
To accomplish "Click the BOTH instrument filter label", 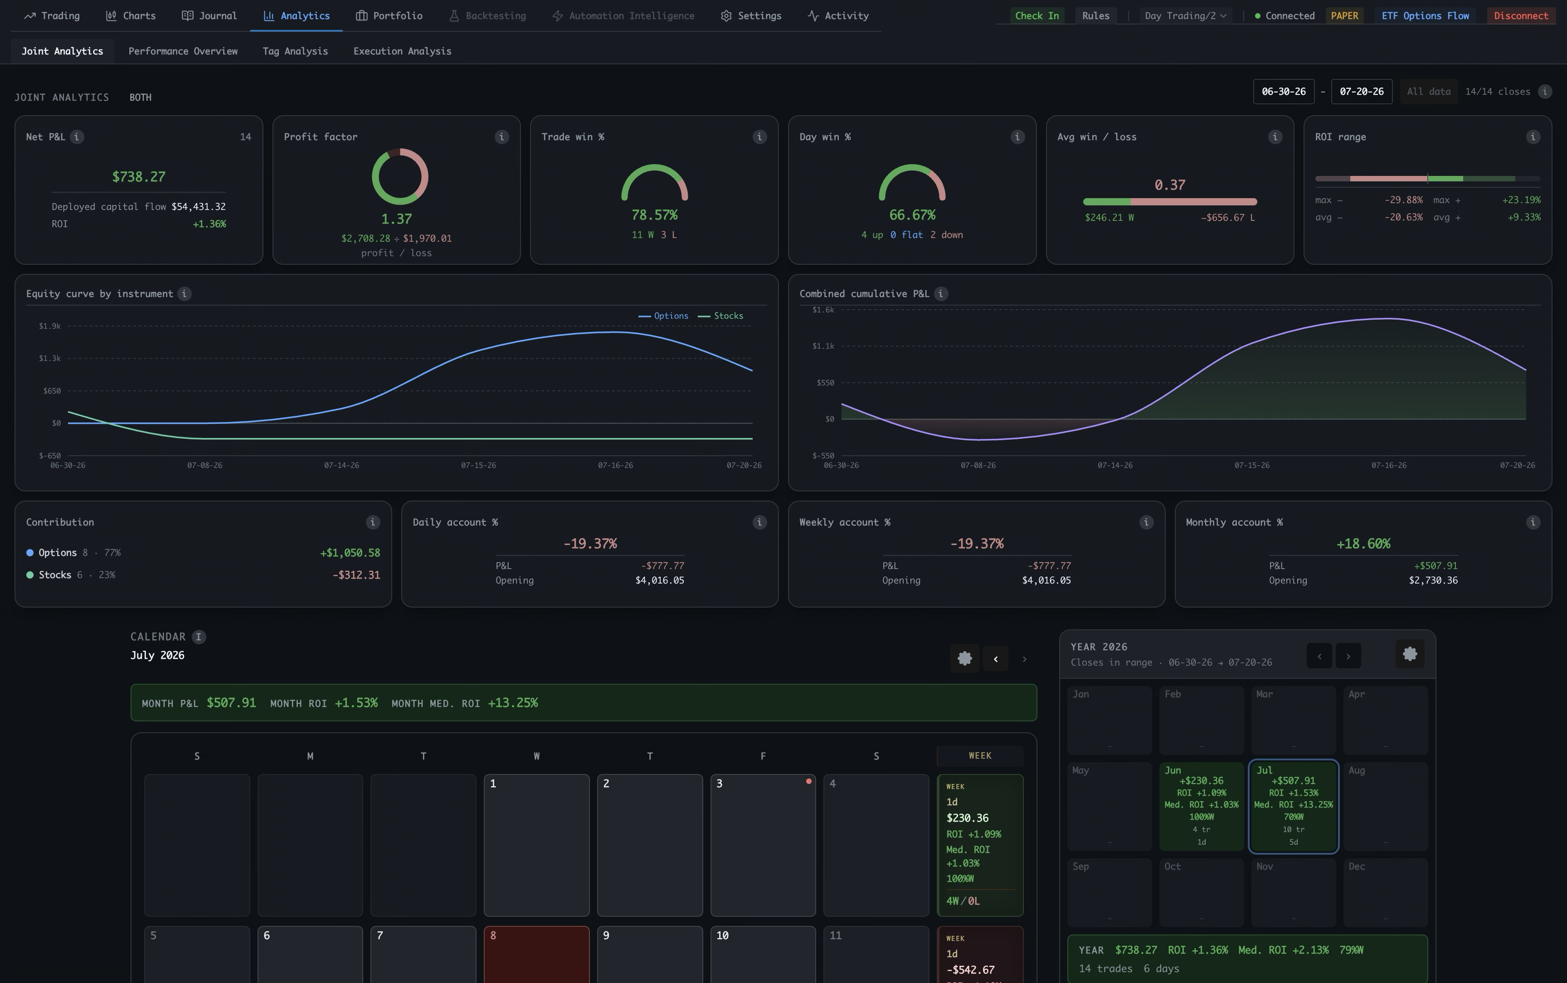I will (141, 97).
